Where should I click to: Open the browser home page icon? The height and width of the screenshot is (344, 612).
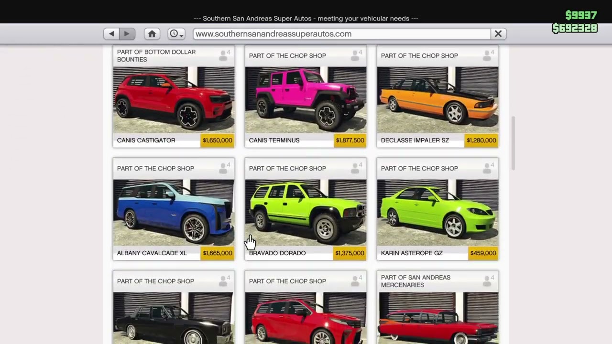(152, 34)
